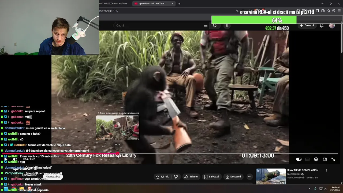Click chat user Sorin08 name
The width and height of the screenshot is (343, 193).
click(x=20, y=145)
